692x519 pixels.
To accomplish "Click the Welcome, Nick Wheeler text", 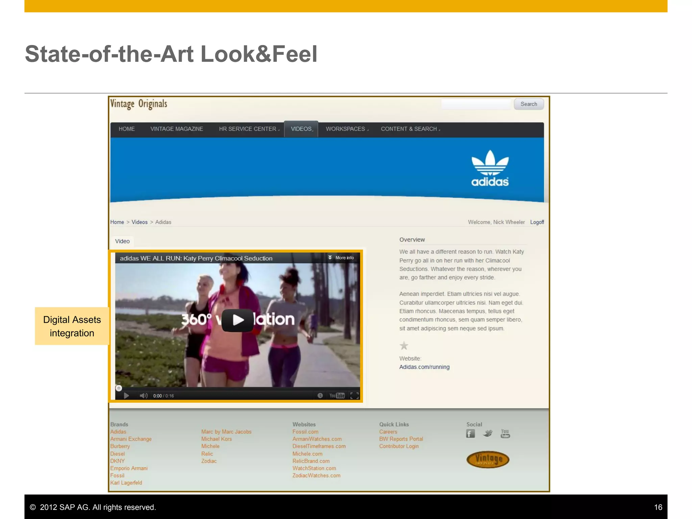I will click(x=496, y=222).
